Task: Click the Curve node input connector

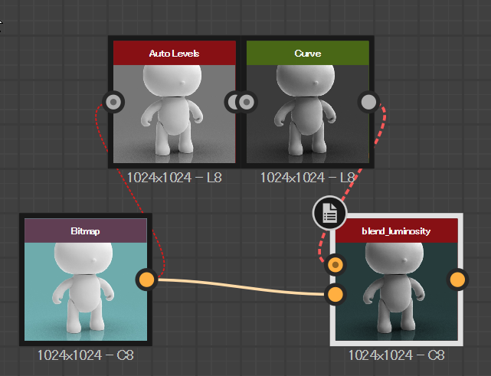Action: tap(247, 102)
